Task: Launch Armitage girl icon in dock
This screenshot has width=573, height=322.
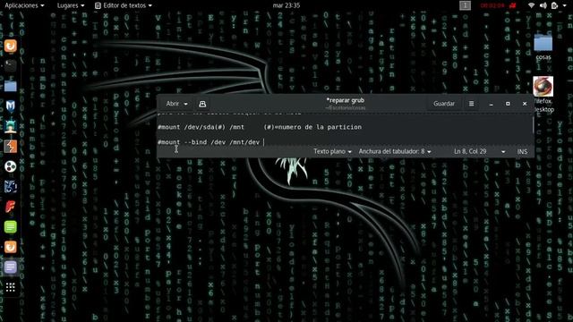Action: click(x=10, y=126)
